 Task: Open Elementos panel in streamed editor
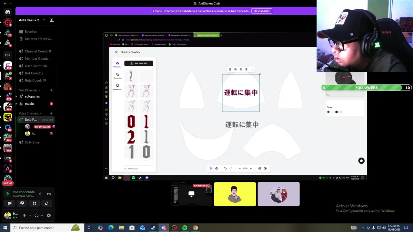[x=117, y=76]
